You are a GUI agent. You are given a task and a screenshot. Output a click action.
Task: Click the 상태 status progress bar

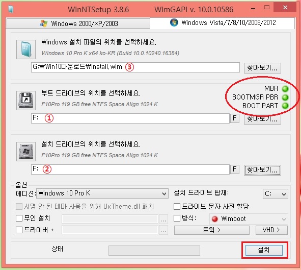154,251
